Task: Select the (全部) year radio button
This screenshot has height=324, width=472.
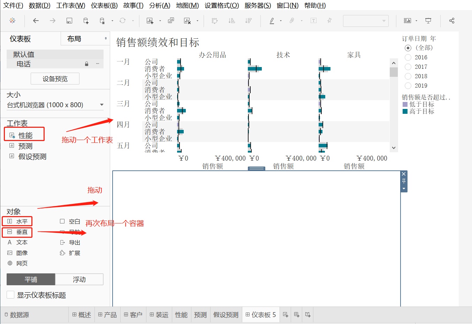Action: (x=408, y=48)
